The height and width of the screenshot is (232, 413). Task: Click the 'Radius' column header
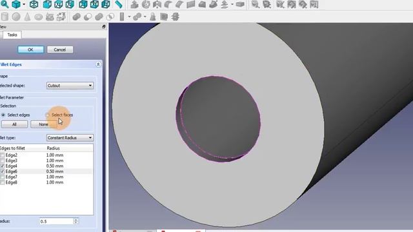[53, 148]
